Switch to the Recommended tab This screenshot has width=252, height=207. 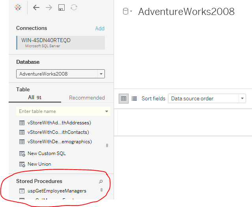pyautogui.click(x=87, y=98)
